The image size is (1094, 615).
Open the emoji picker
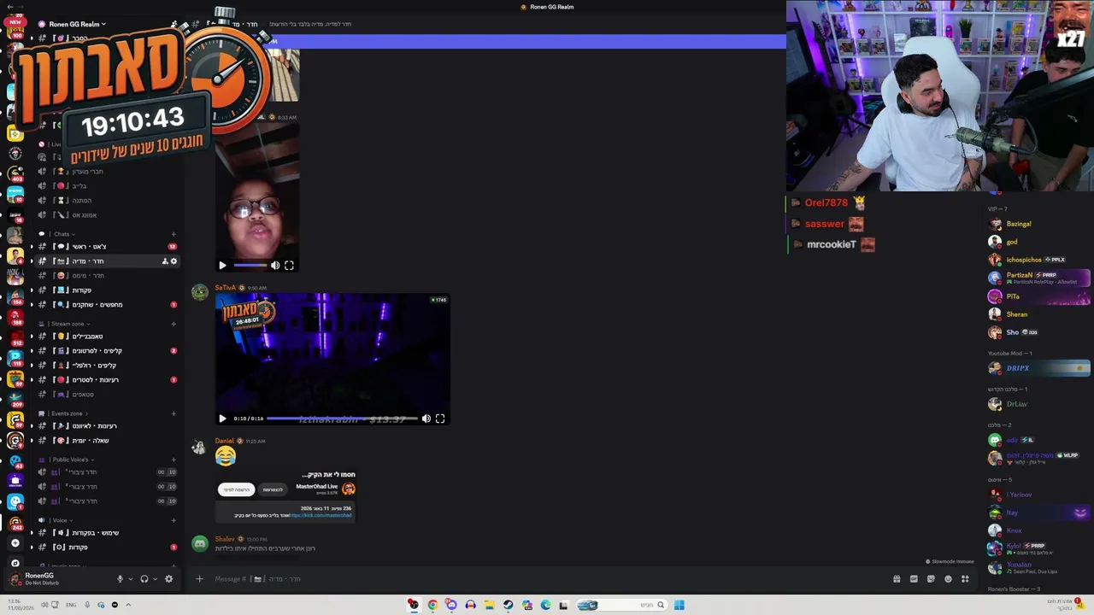point(948,579)
